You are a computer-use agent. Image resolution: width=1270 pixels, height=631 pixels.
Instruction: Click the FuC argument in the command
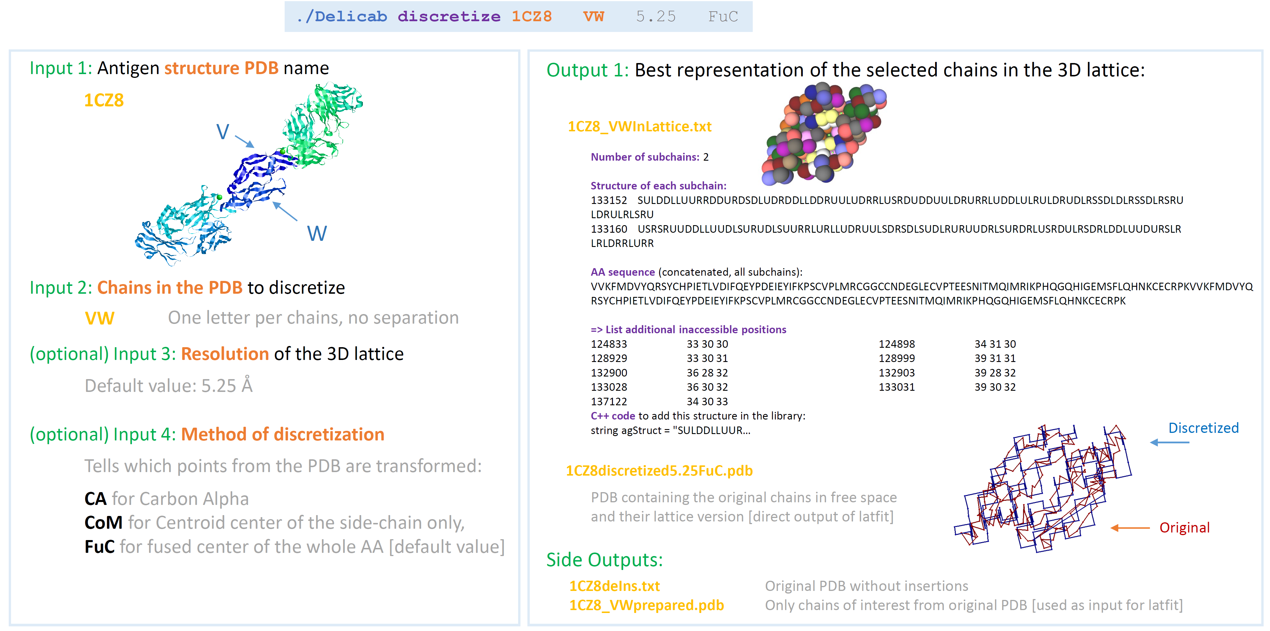tap(723, 17)
